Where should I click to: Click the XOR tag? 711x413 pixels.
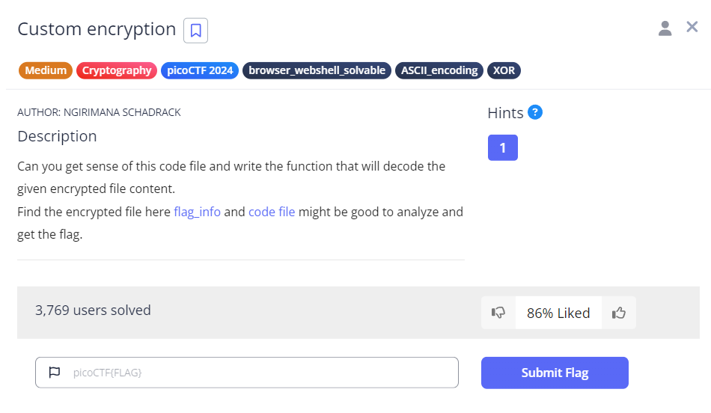tap(504, 70)
